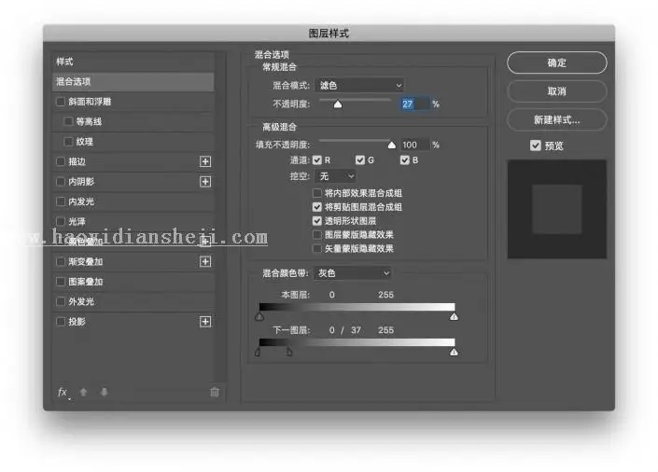The image size is (658, 472).
Task: Click 下一图层 split black handle right half
Action: click(x=289, y=352)
